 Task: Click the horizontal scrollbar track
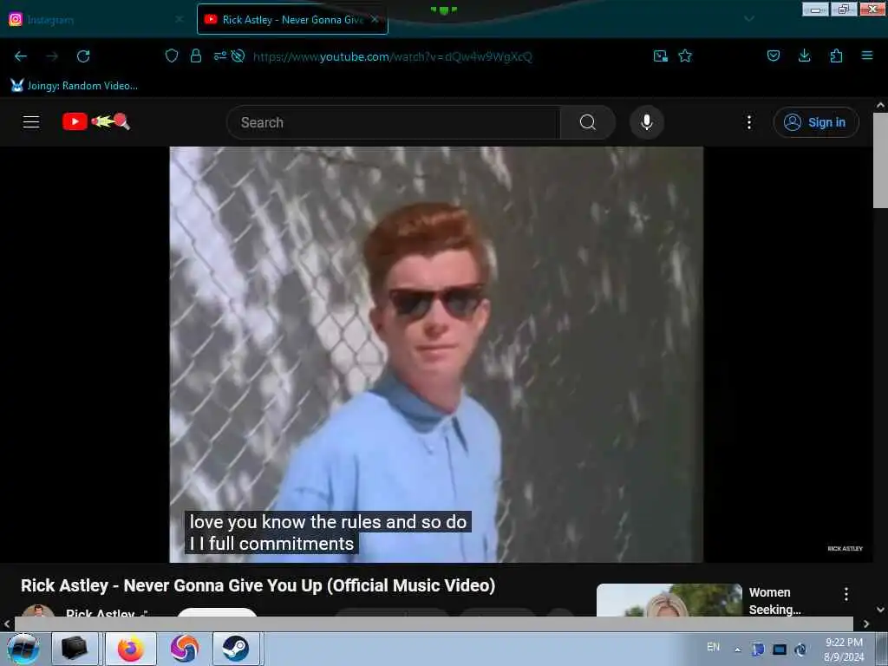point(434,623)
